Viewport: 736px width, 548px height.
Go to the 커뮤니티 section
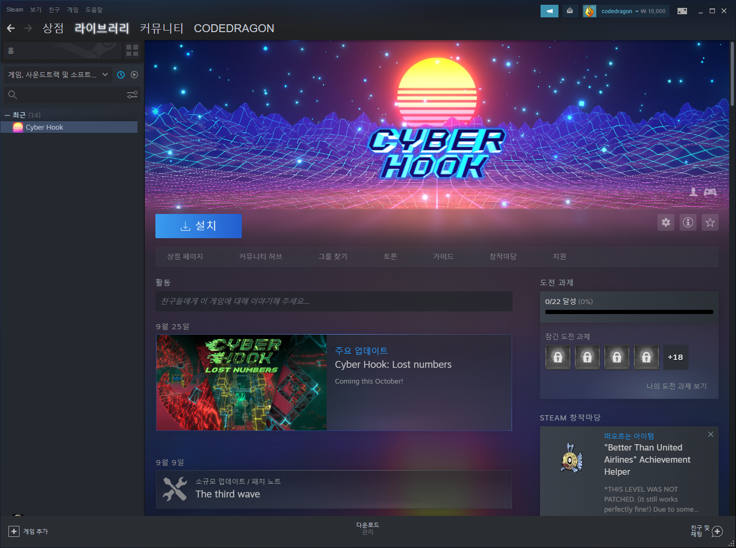(x=162, y=28)
